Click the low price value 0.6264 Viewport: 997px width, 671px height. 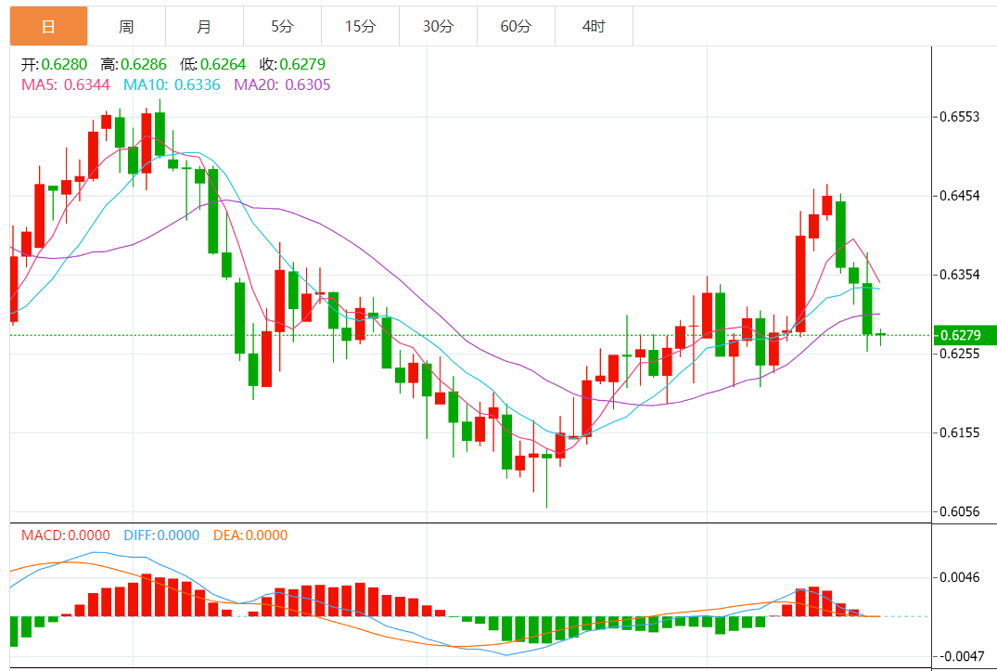point(224,64)
